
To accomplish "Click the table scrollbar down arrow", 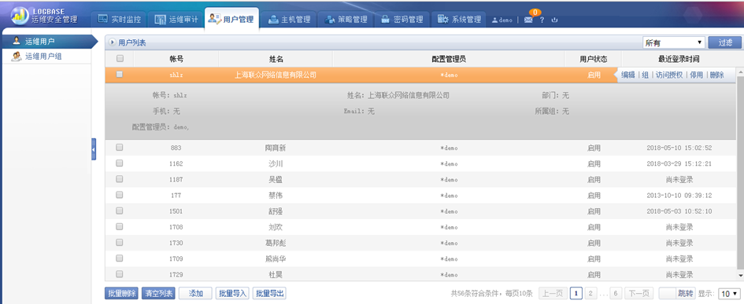I will (740, 275).
